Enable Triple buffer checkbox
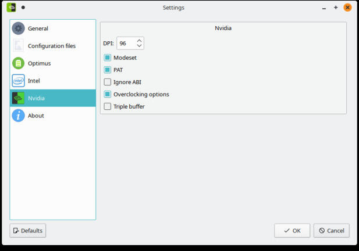 click(108, 106)
